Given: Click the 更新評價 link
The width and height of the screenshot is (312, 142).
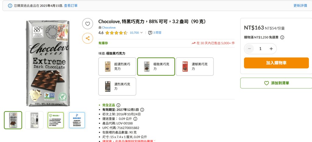Looking at the screenshot, I should [x=300, y=5].
